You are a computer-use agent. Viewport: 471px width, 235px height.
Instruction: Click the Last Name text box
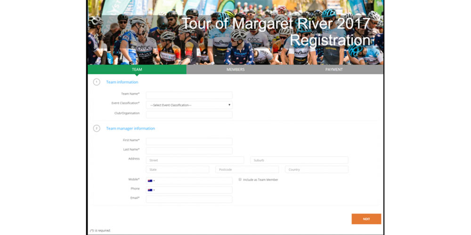tap(189, 151)
